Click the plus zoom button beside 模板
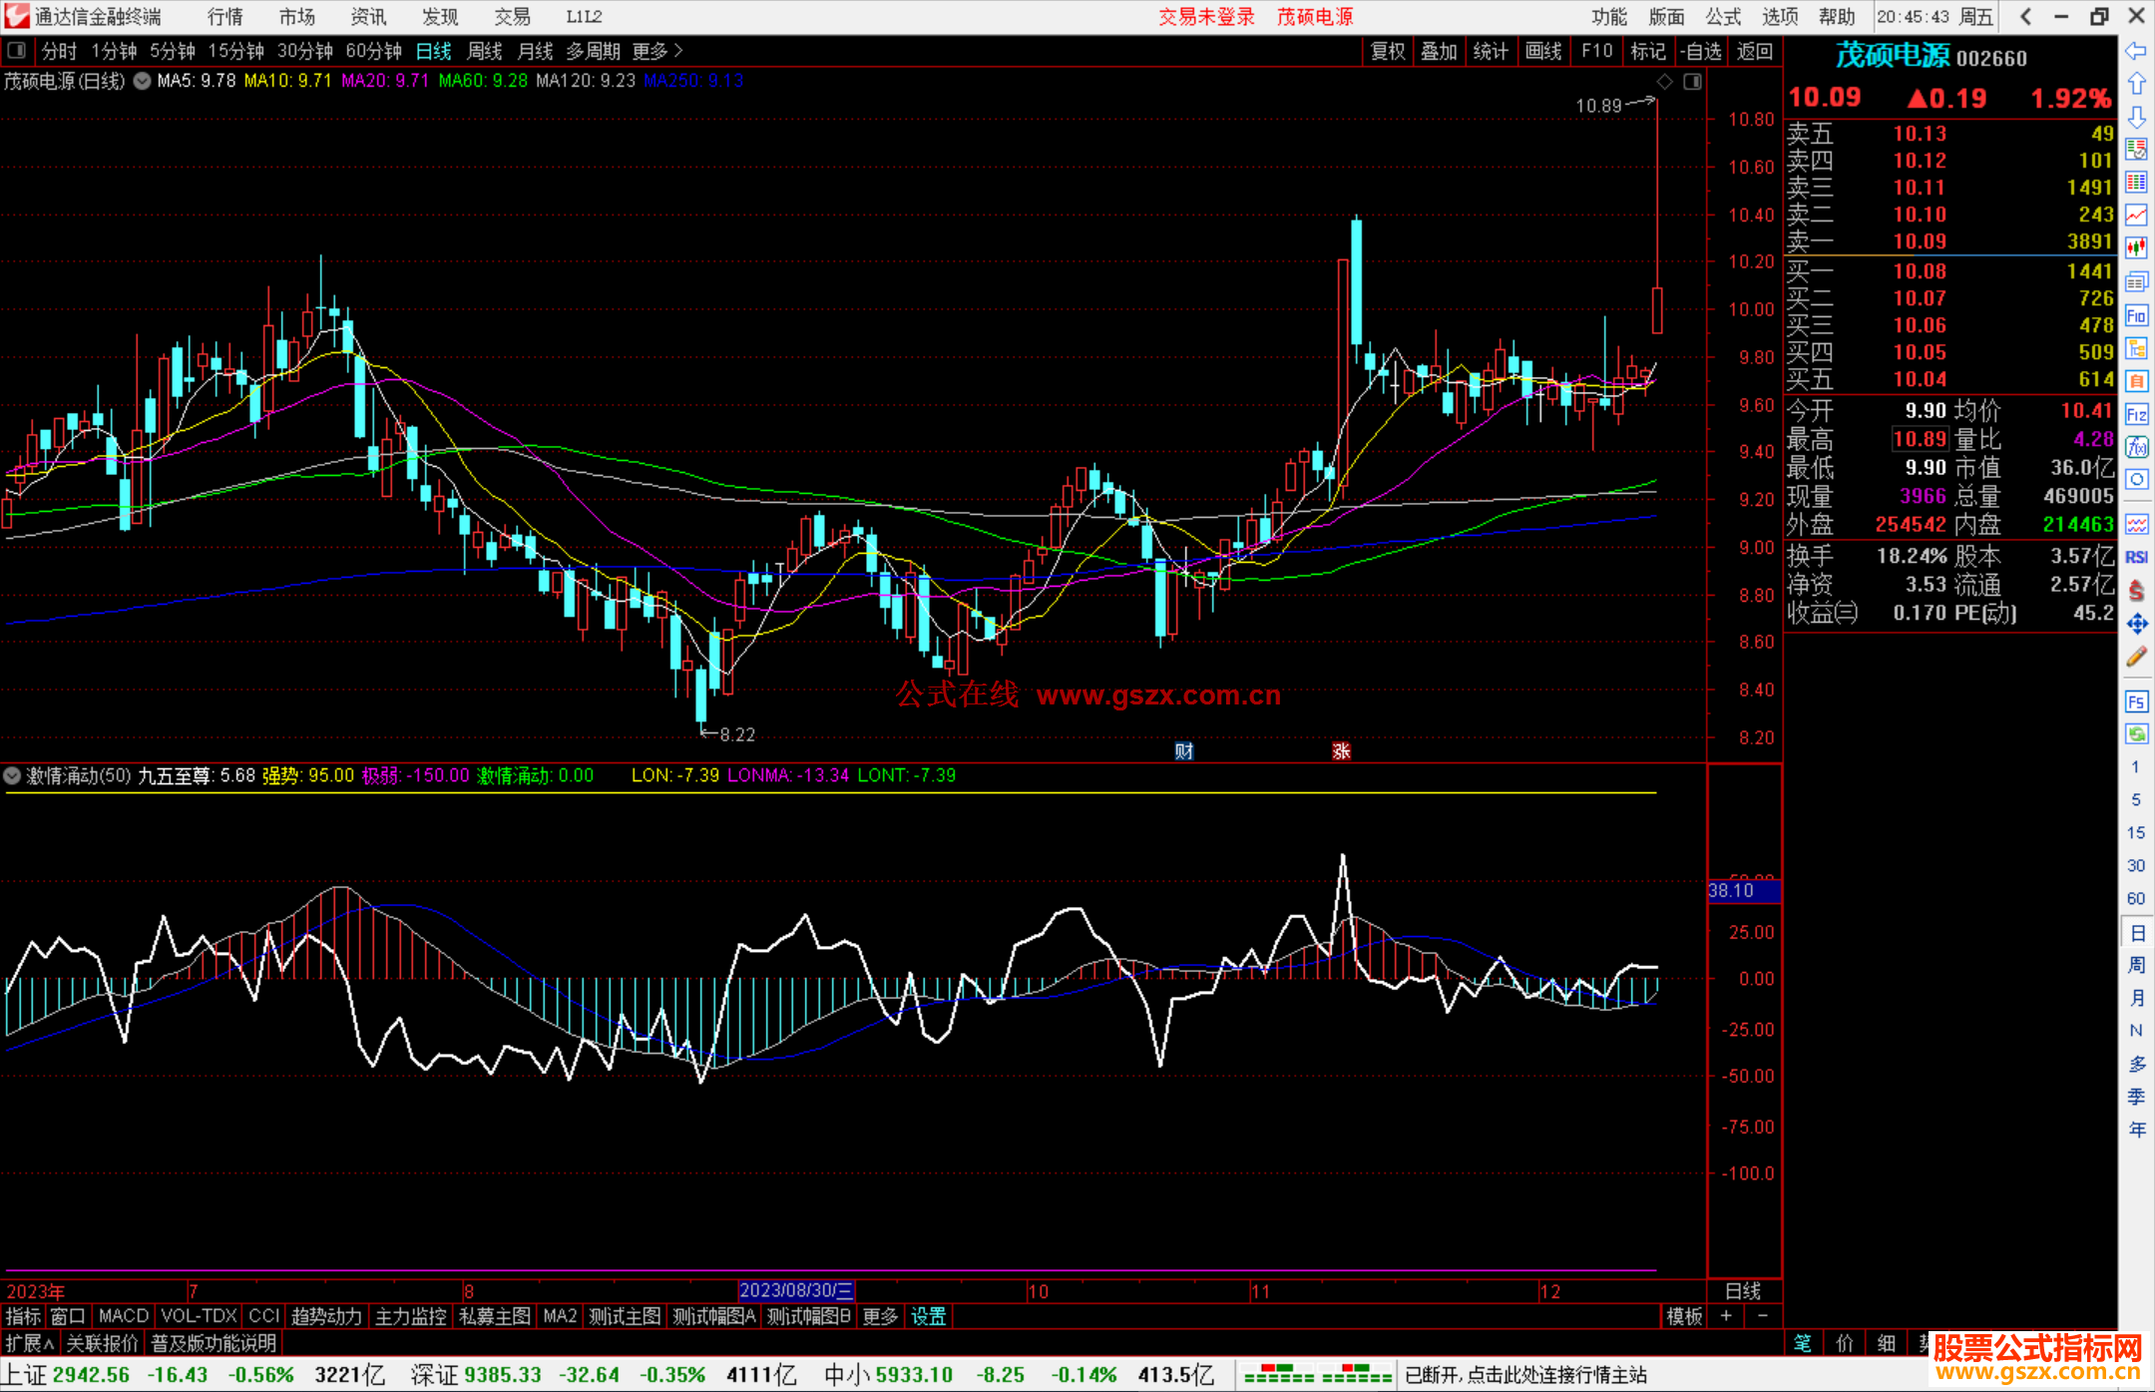Image resolution: width=2155 pixels, height=1392 pixels. click(x=1727, y=1316)
